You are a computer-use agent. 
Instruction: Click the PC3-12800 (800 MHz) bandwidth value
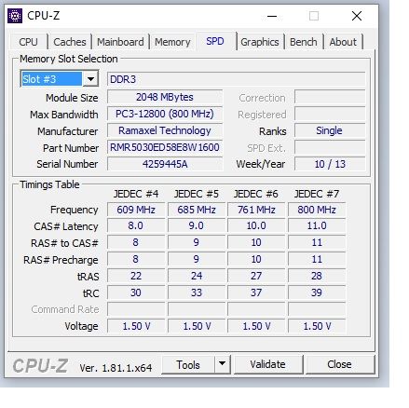[165, 114]
